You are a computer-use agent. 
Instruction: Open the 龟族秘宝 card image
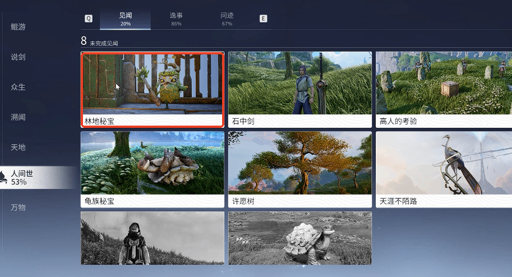(153, 163)
